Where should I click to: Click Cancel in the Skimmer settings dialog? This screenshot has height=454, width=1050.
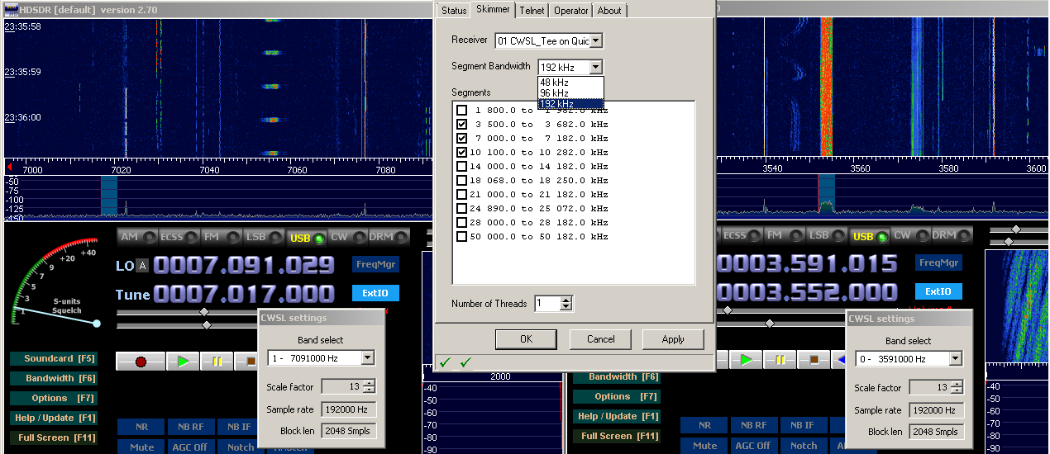pyautogui.click(x=600, y=339)
